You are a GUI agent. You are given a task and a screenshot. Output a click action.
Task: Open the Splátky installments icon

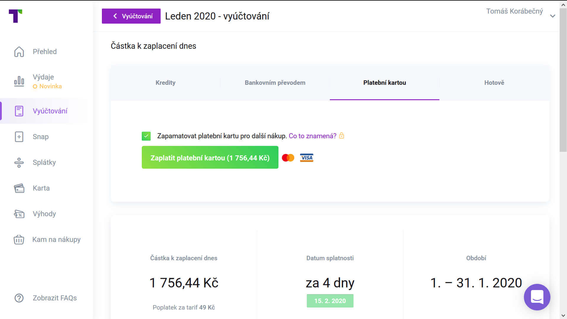coord(19,162)
